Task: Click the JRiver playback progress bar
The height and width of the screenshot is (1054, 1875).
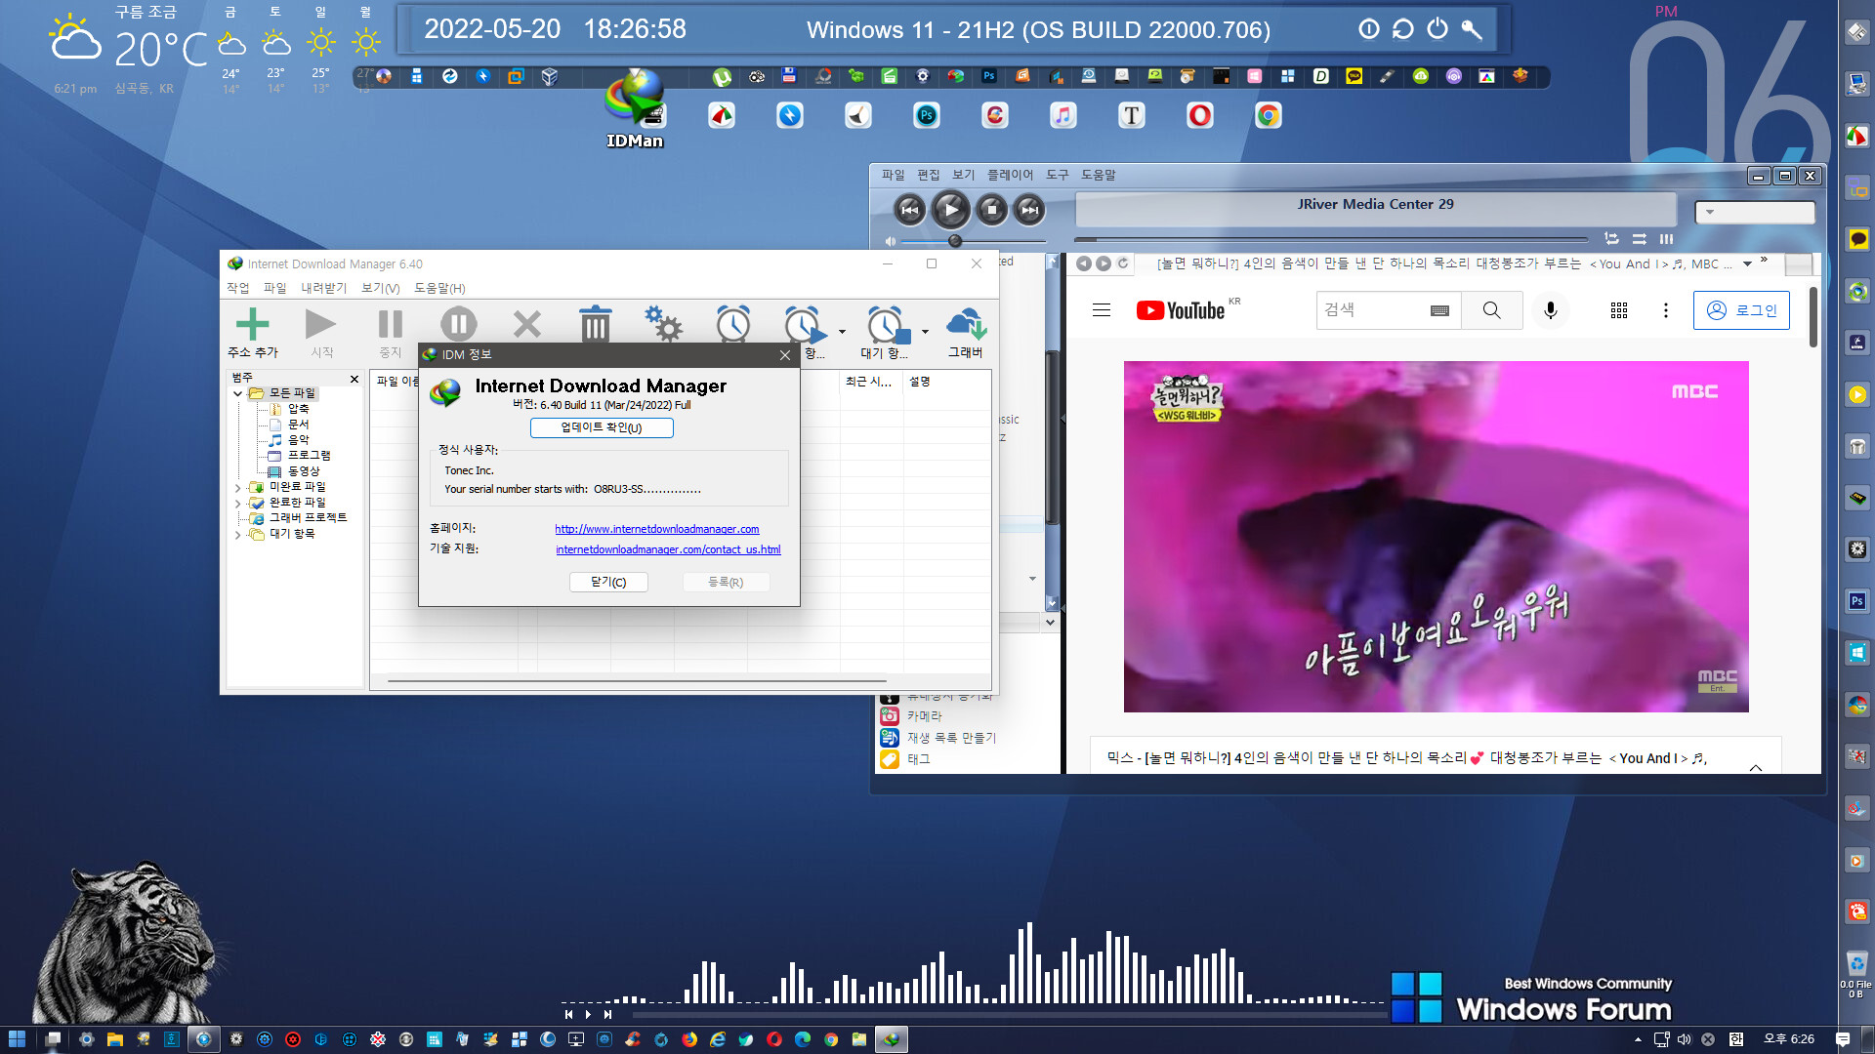Action: tap(1332, 239)
